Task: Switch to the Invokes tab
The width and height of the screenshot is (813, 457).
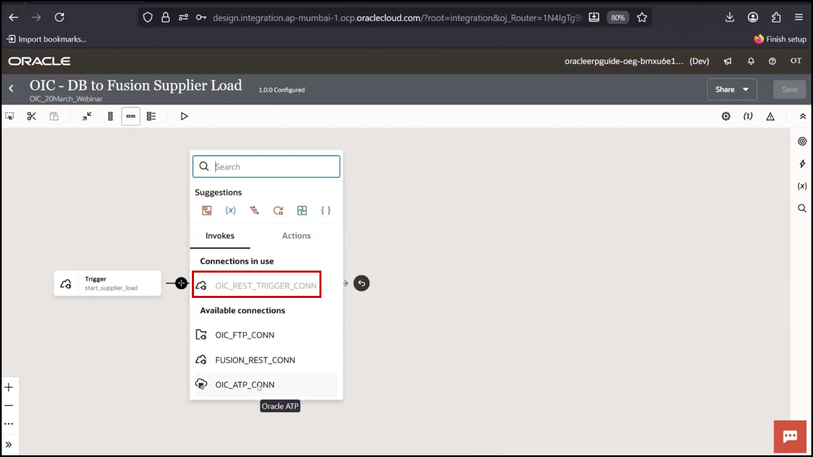Action: (220, 236)
